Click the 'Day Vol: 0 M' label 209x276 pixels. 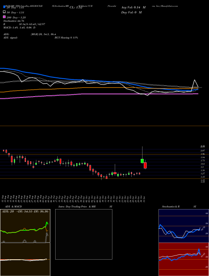click(131, 12)
